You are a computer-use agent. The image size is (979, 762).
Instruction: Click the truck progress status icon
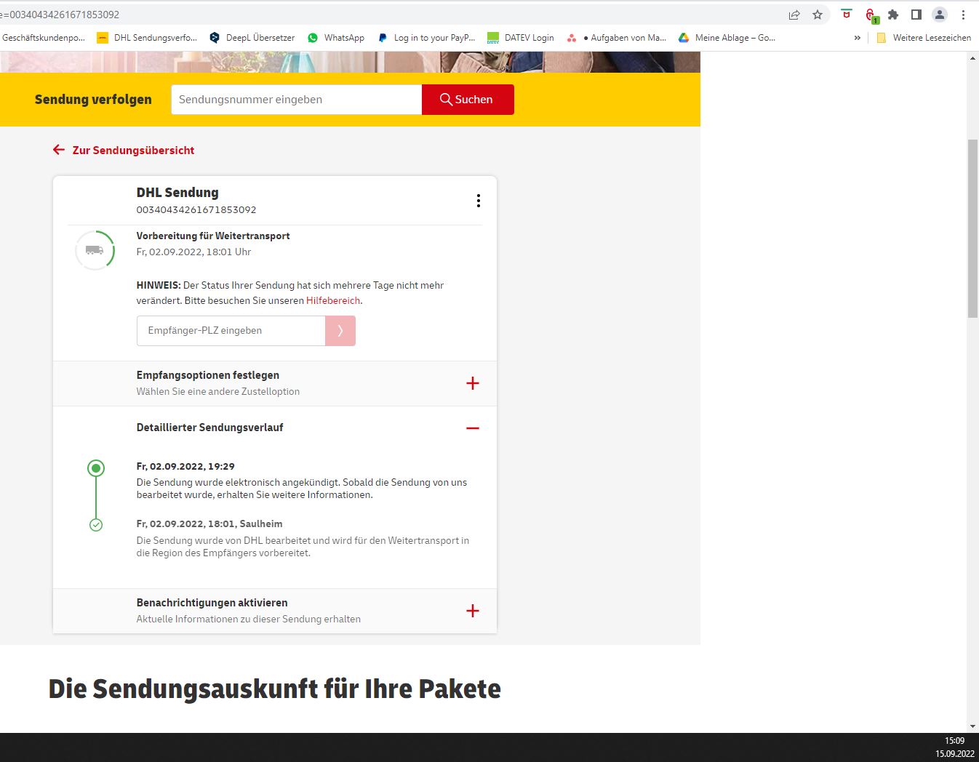(95, 250)
